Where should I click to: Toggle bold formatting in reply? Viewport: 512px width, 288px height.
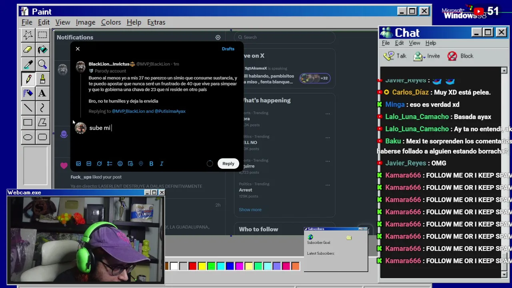coord(151,164)
